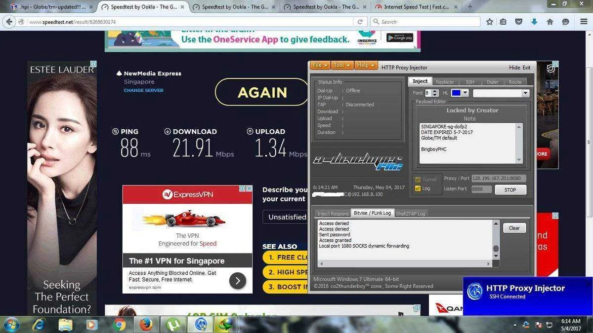Screen dimensions: 593x333
Task: Click the blue downloads arrow icon
Action: pyautogui.click(x=534, y=22)
